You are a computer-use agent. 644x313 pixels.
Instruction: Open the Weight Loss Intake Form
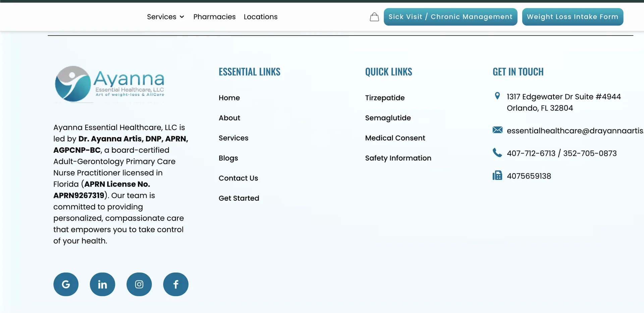[x=573, y=17]
